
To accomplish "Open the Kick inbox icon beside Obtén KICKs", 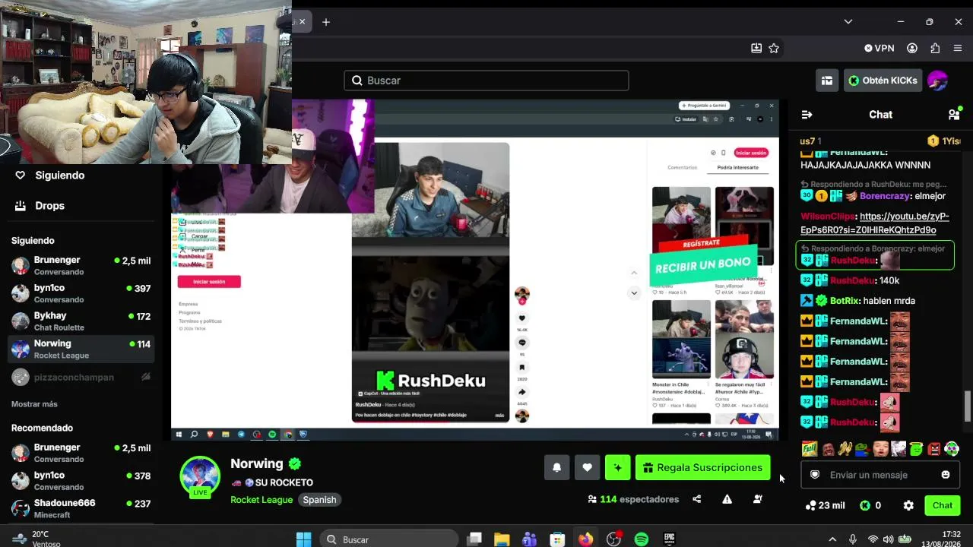I will 827,81.
